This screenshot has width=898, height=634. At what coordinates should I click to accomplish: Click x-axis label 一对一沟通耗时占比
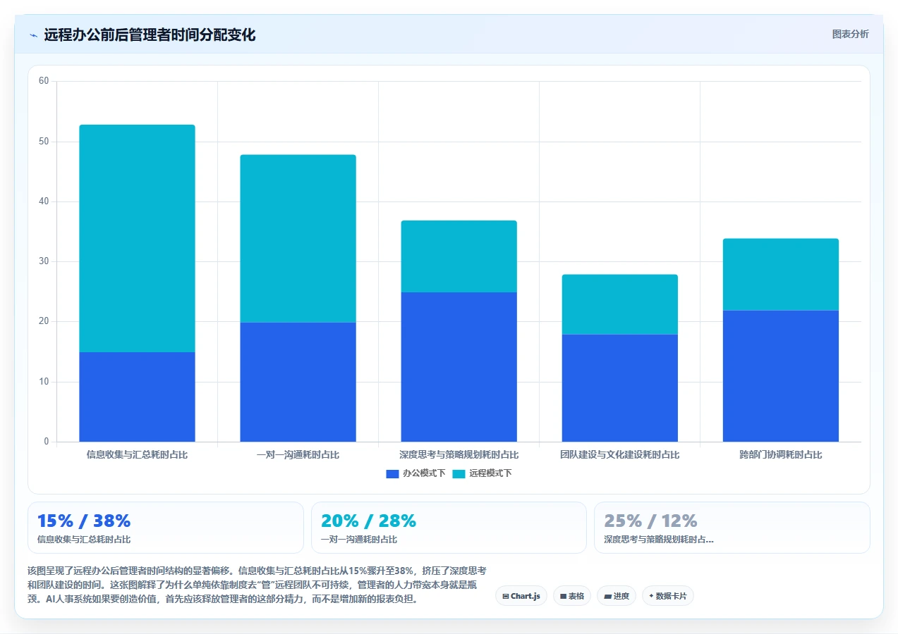click(x=298, y=455)
